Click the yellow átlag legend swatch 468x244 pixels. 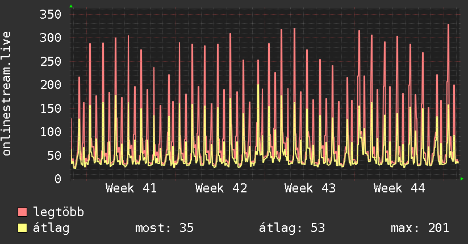click(x=22, y=228)
